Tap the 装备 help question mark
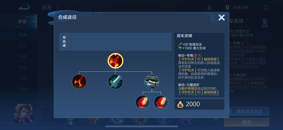This screenshot has width=283, height=130. click(58, 7)
